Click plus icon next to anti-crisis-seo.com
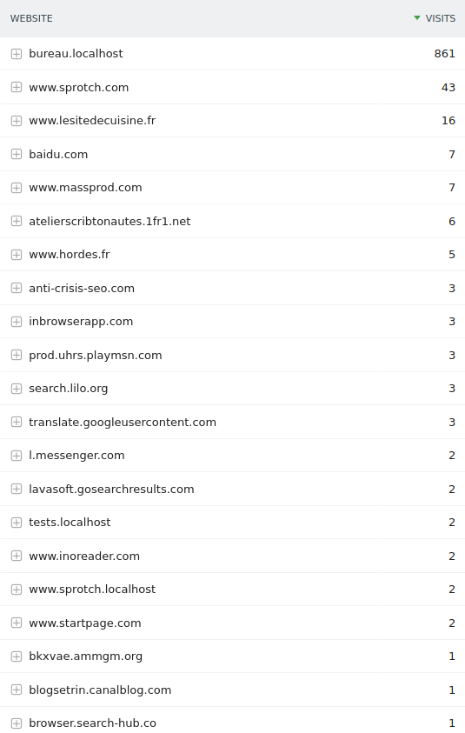The height and width of the screenshot is (733, 465). click(17, 288)
